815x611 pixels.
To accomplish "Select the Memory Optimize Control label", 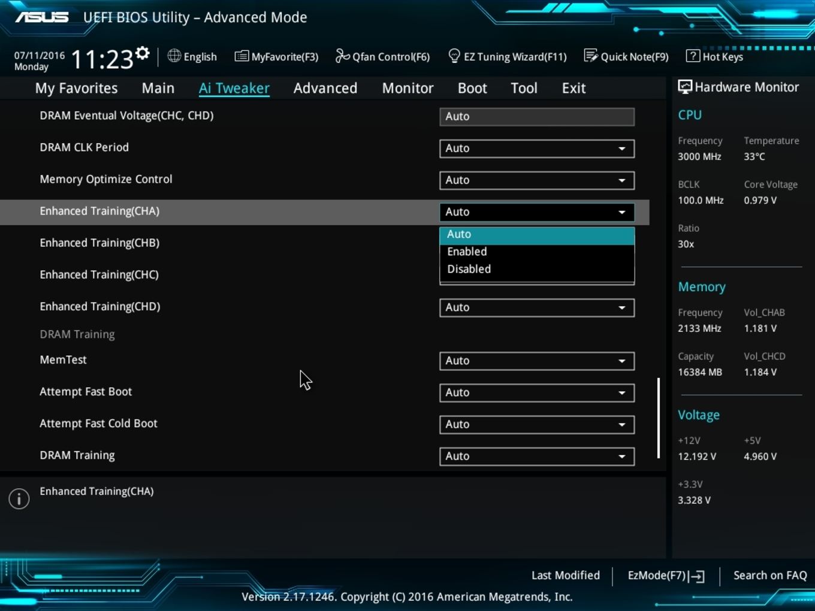I will 106,179.
